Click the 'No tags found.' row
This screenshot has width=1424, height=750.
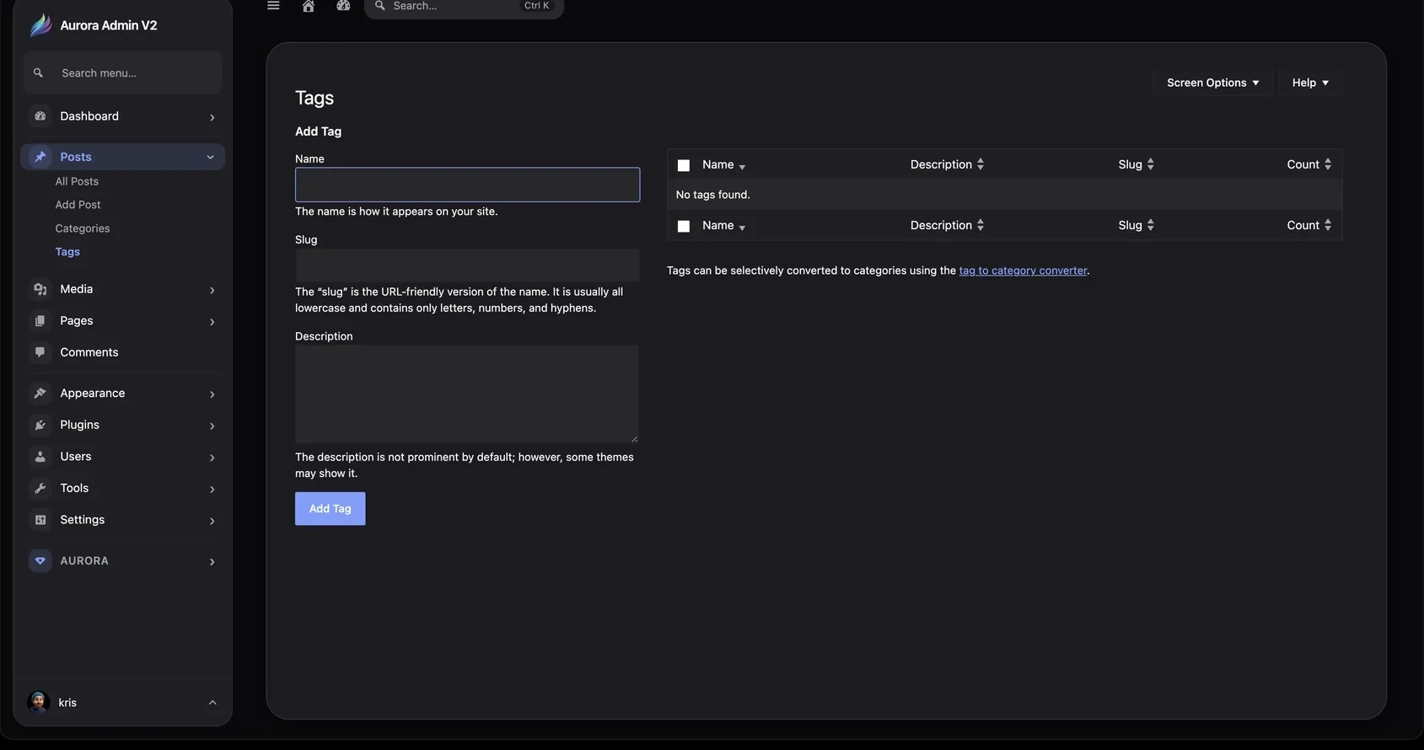point(1004,195)
